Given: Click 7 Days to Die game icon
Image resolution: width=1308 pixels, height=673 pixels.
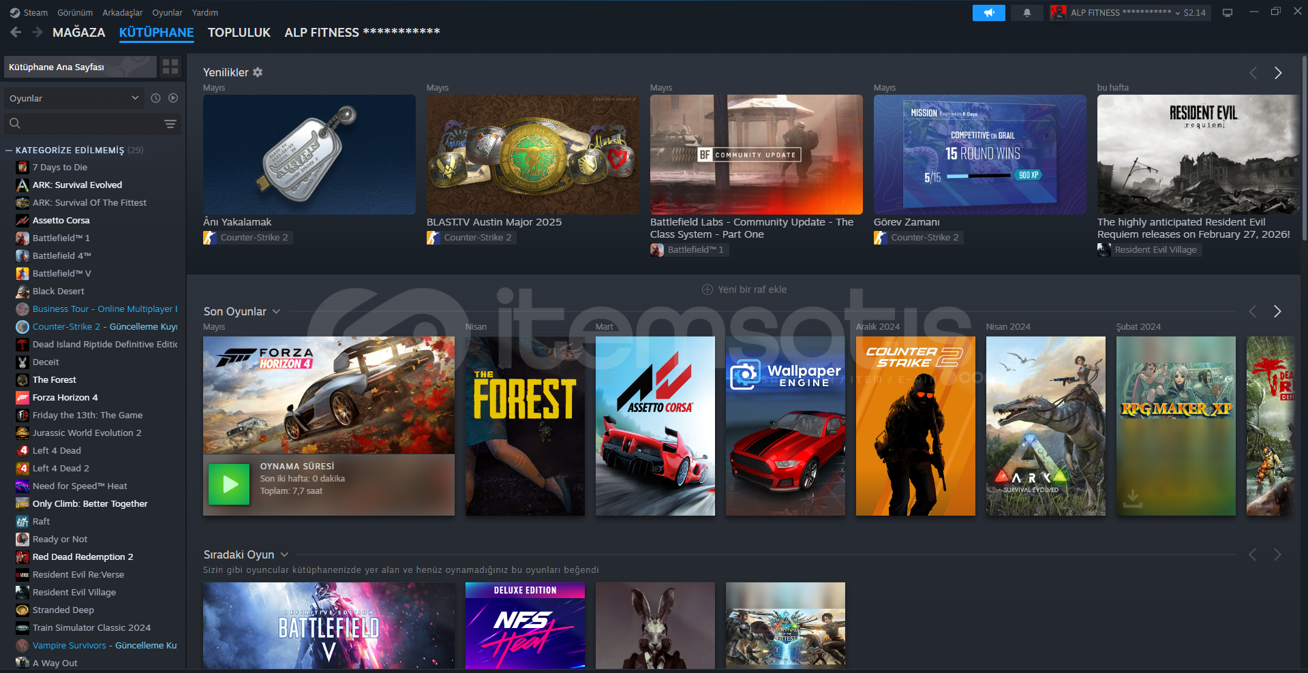Looking at the screenshot, I should click(22, 168).
